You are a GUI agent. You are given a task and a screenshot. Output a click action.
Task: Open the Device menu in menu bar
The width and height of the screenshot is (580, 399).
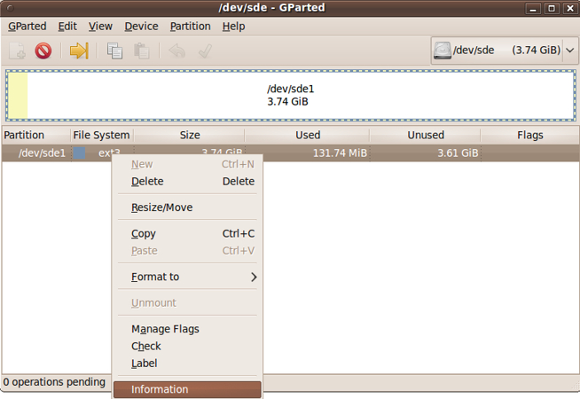point(141,26)
